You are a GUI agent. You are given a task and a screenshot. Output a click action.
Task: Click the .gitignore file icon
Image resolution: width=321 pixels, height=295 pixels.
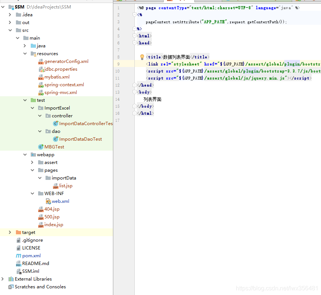[19, 240]
